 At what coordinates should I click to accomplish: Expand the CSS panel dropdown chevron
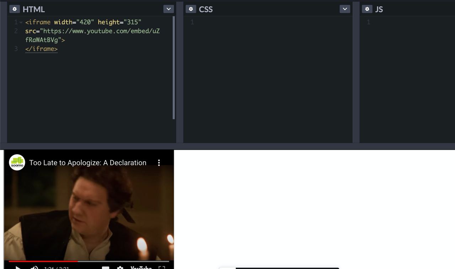(x=345, y=9)
